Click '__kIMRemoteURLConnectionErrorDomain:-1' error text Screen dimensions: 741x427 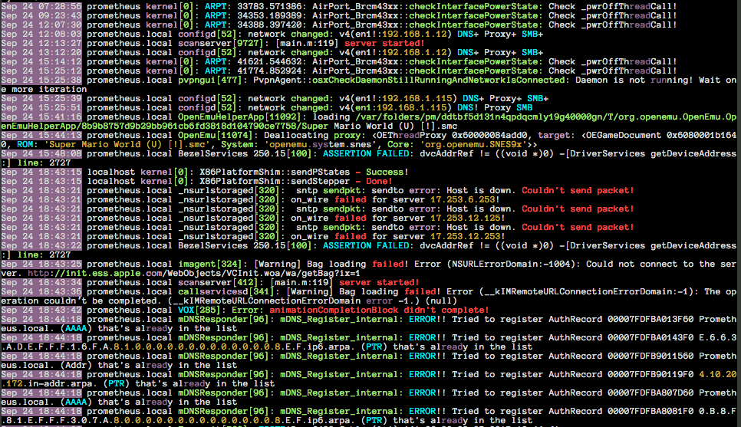588,292
